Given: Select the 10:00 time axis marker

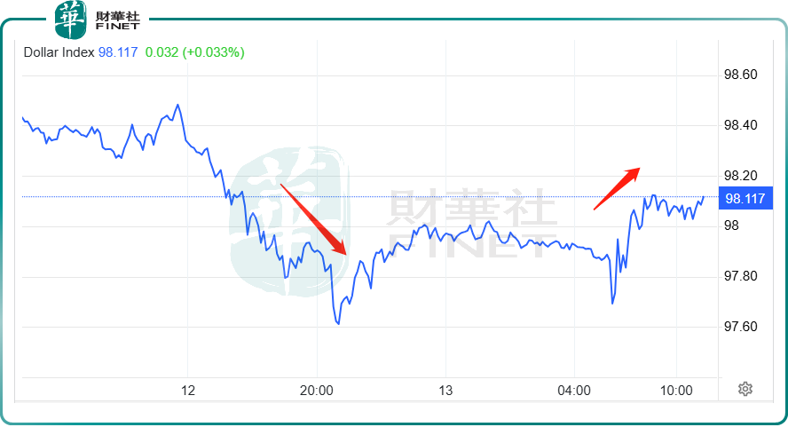Looking at the screenshot, I should click(x=676, y=391).
